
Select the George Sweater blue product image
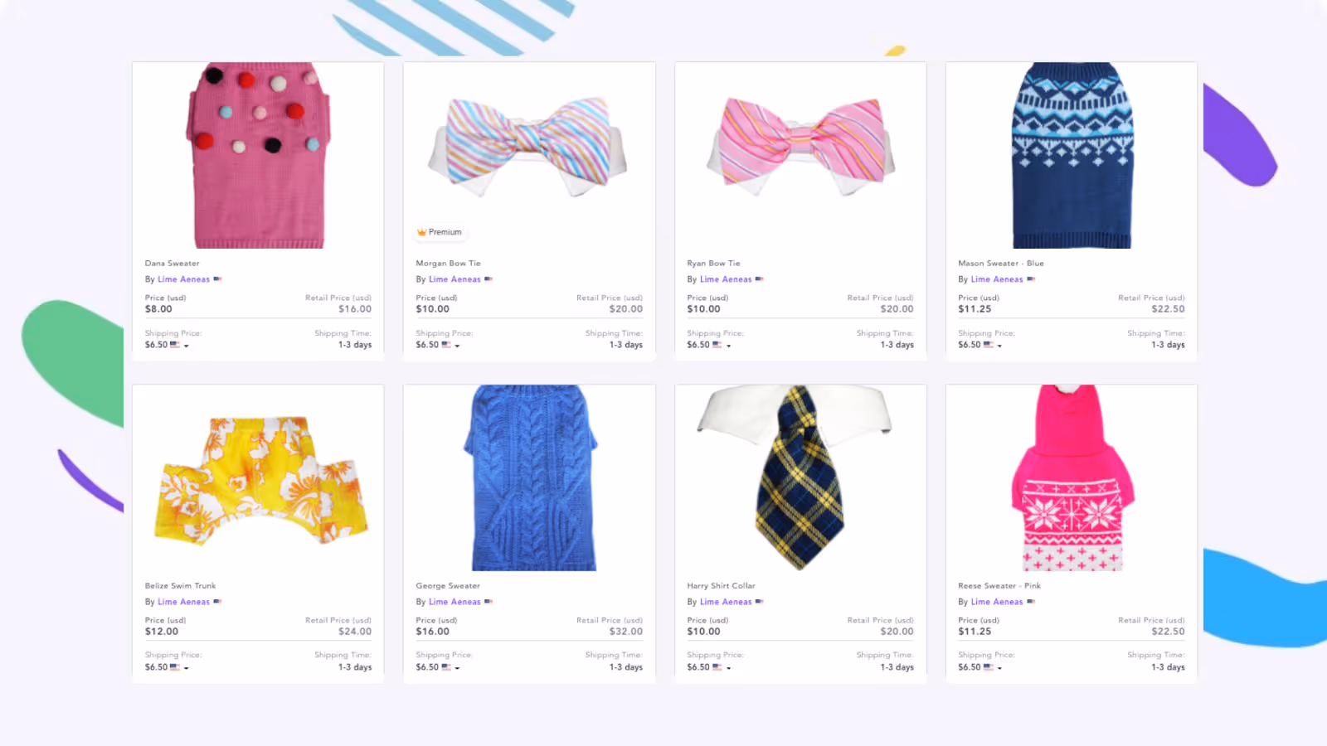[x=529, y=477]
